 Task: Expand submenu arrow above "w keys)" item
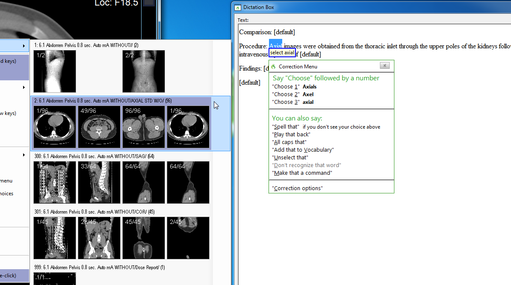click(x=24, y=87)
